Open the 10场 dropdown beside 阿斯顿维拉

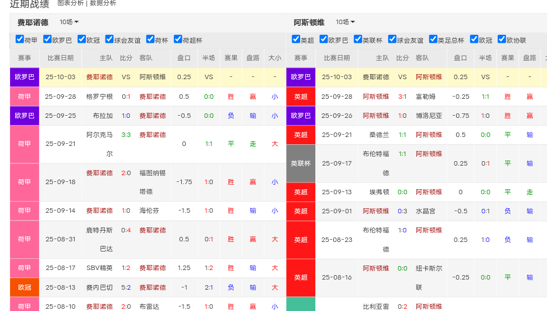pyautogui.click(x=345, y=22)
